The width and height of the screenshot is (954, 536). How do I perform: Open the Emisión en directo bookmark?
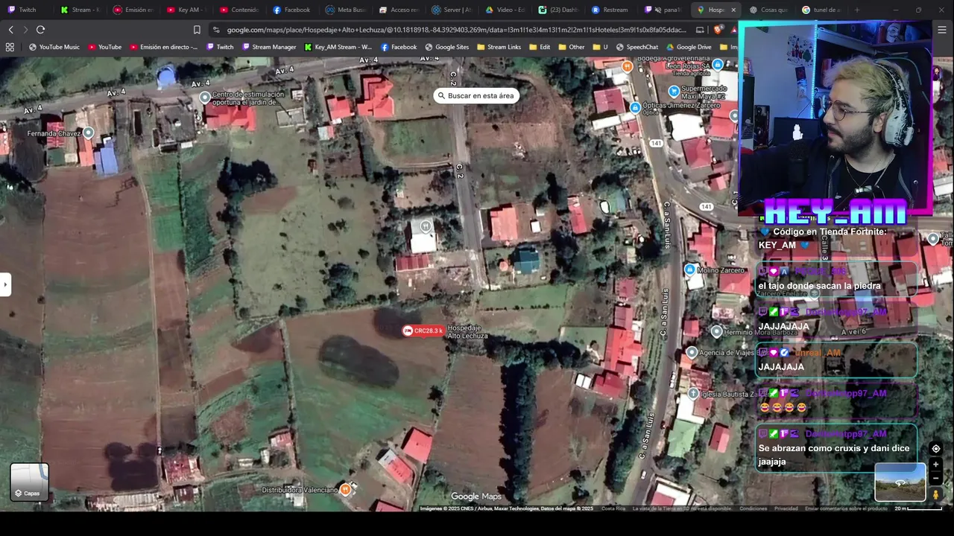(x=163, y=47)
